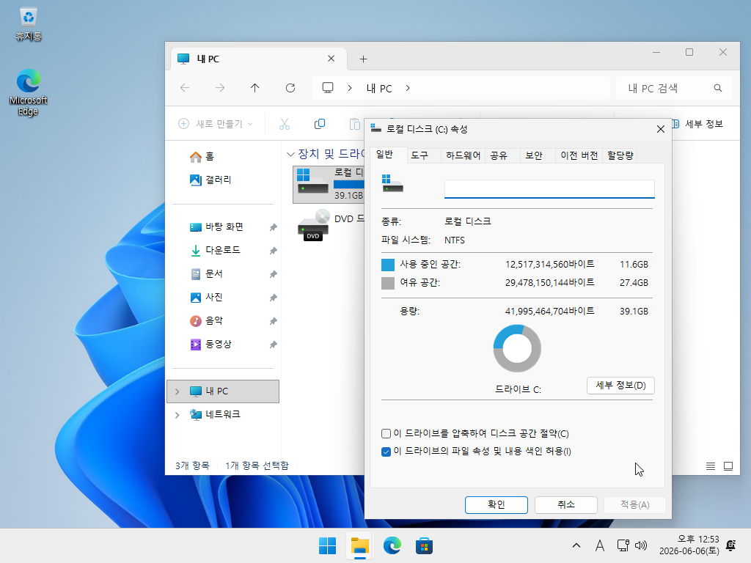Switch to large icons view icon
Viewport: 751px width, 563px height.
tap(728, 466)
